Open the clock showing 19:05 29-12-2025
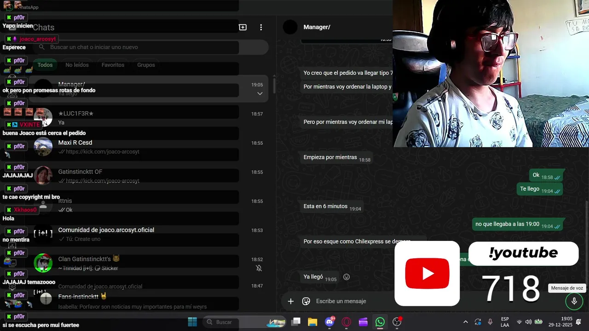 560,322
